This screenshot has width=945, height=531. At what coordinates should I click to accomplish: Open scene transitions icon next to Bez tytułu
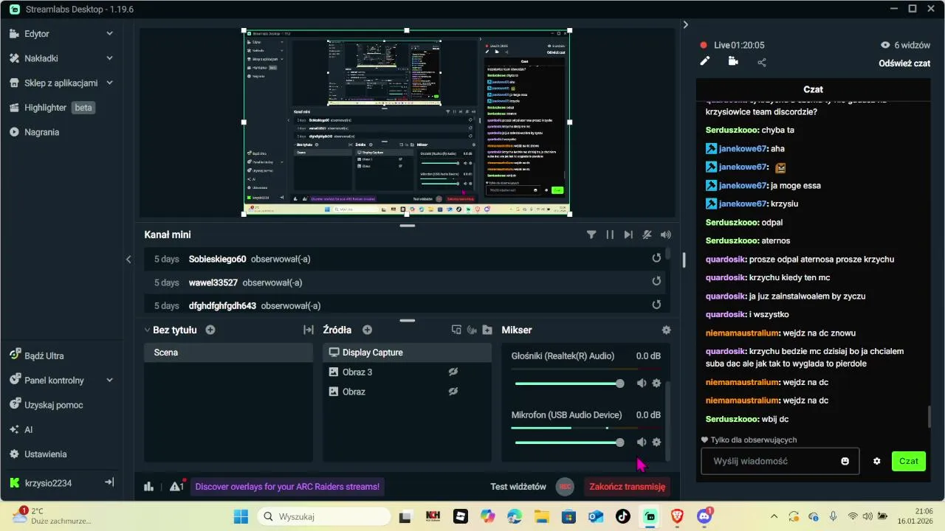(x=309, y=330)
